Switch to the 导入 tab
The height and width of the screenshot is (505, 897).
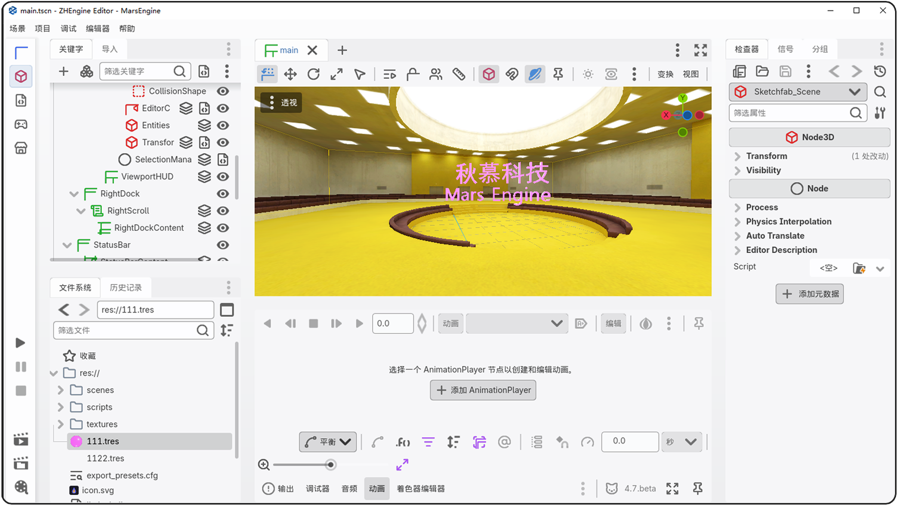(x=110, y=49)
